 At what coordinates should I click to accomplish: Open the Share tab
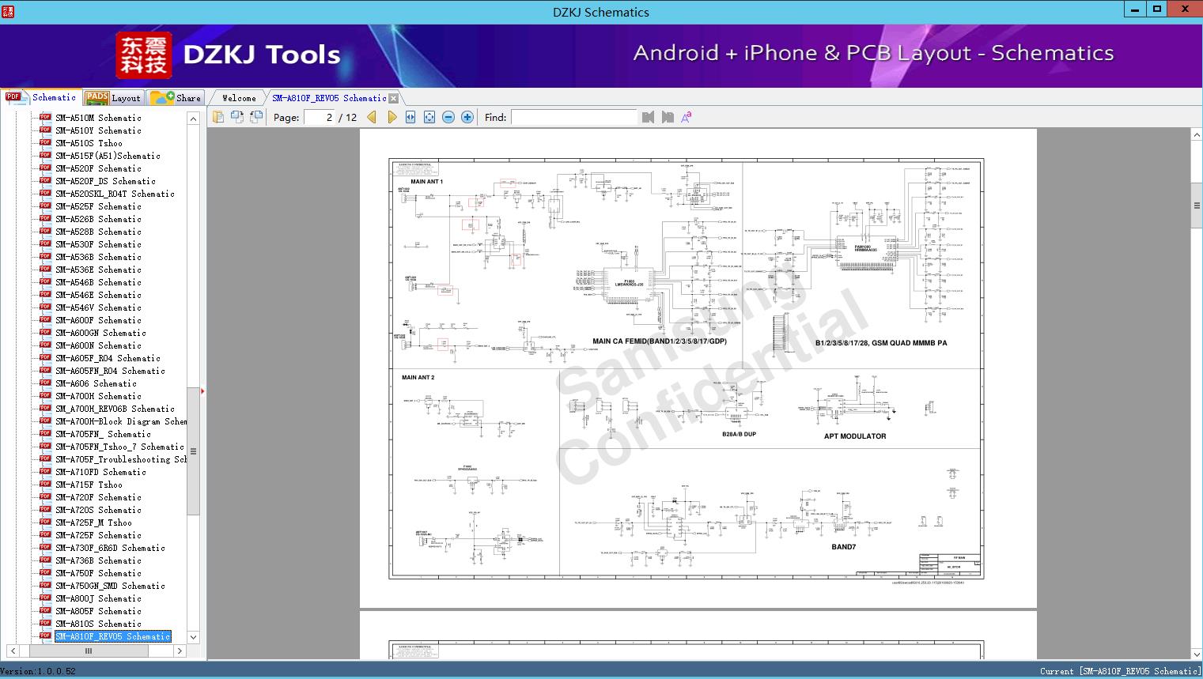point(176,98)
